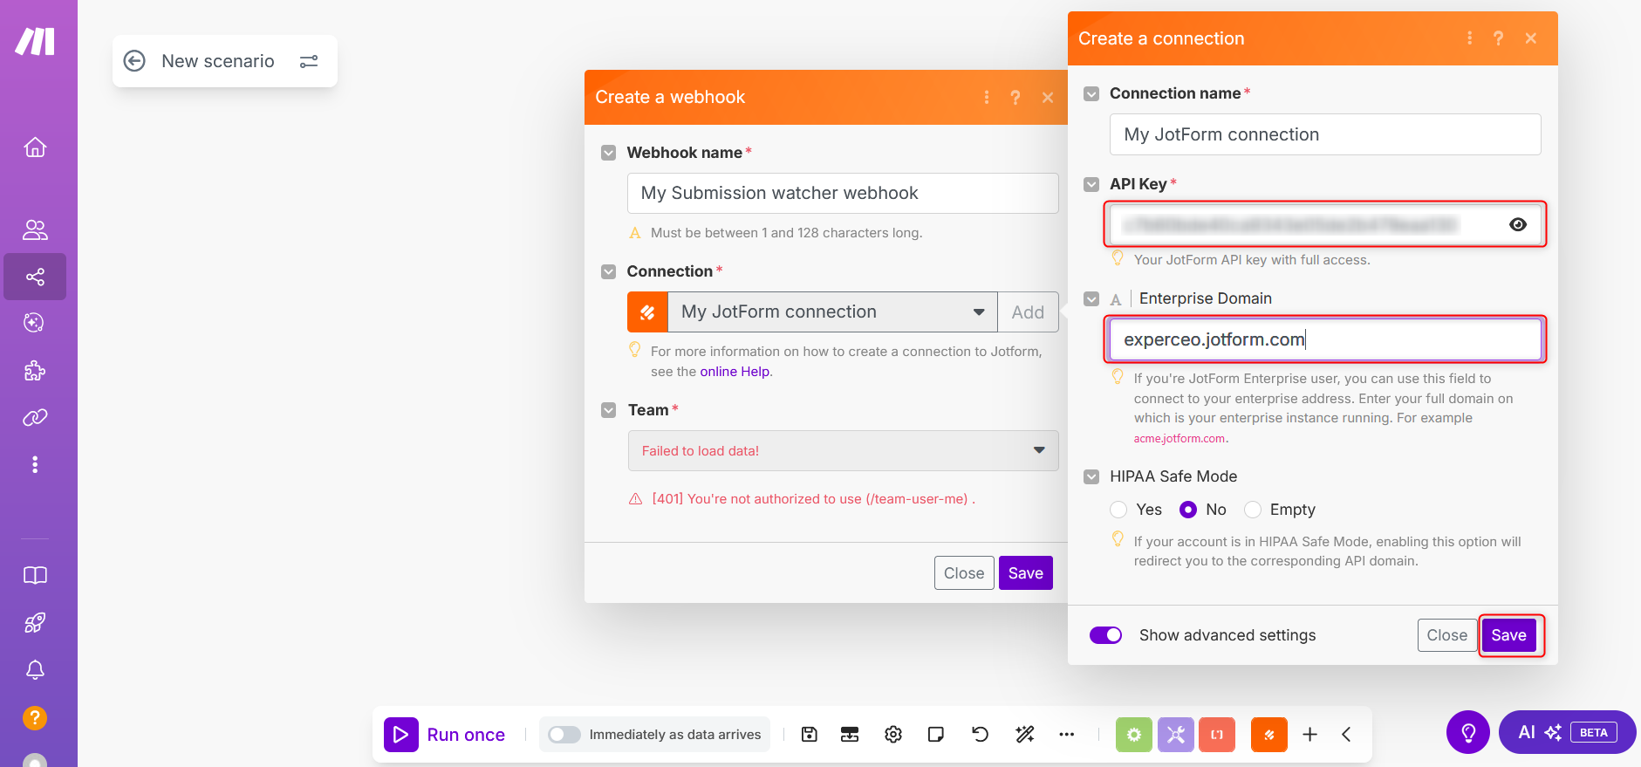Screen dimensions: 1641x767
Task: Open the Resource hub book icon
Action: (x=35, y=575)
